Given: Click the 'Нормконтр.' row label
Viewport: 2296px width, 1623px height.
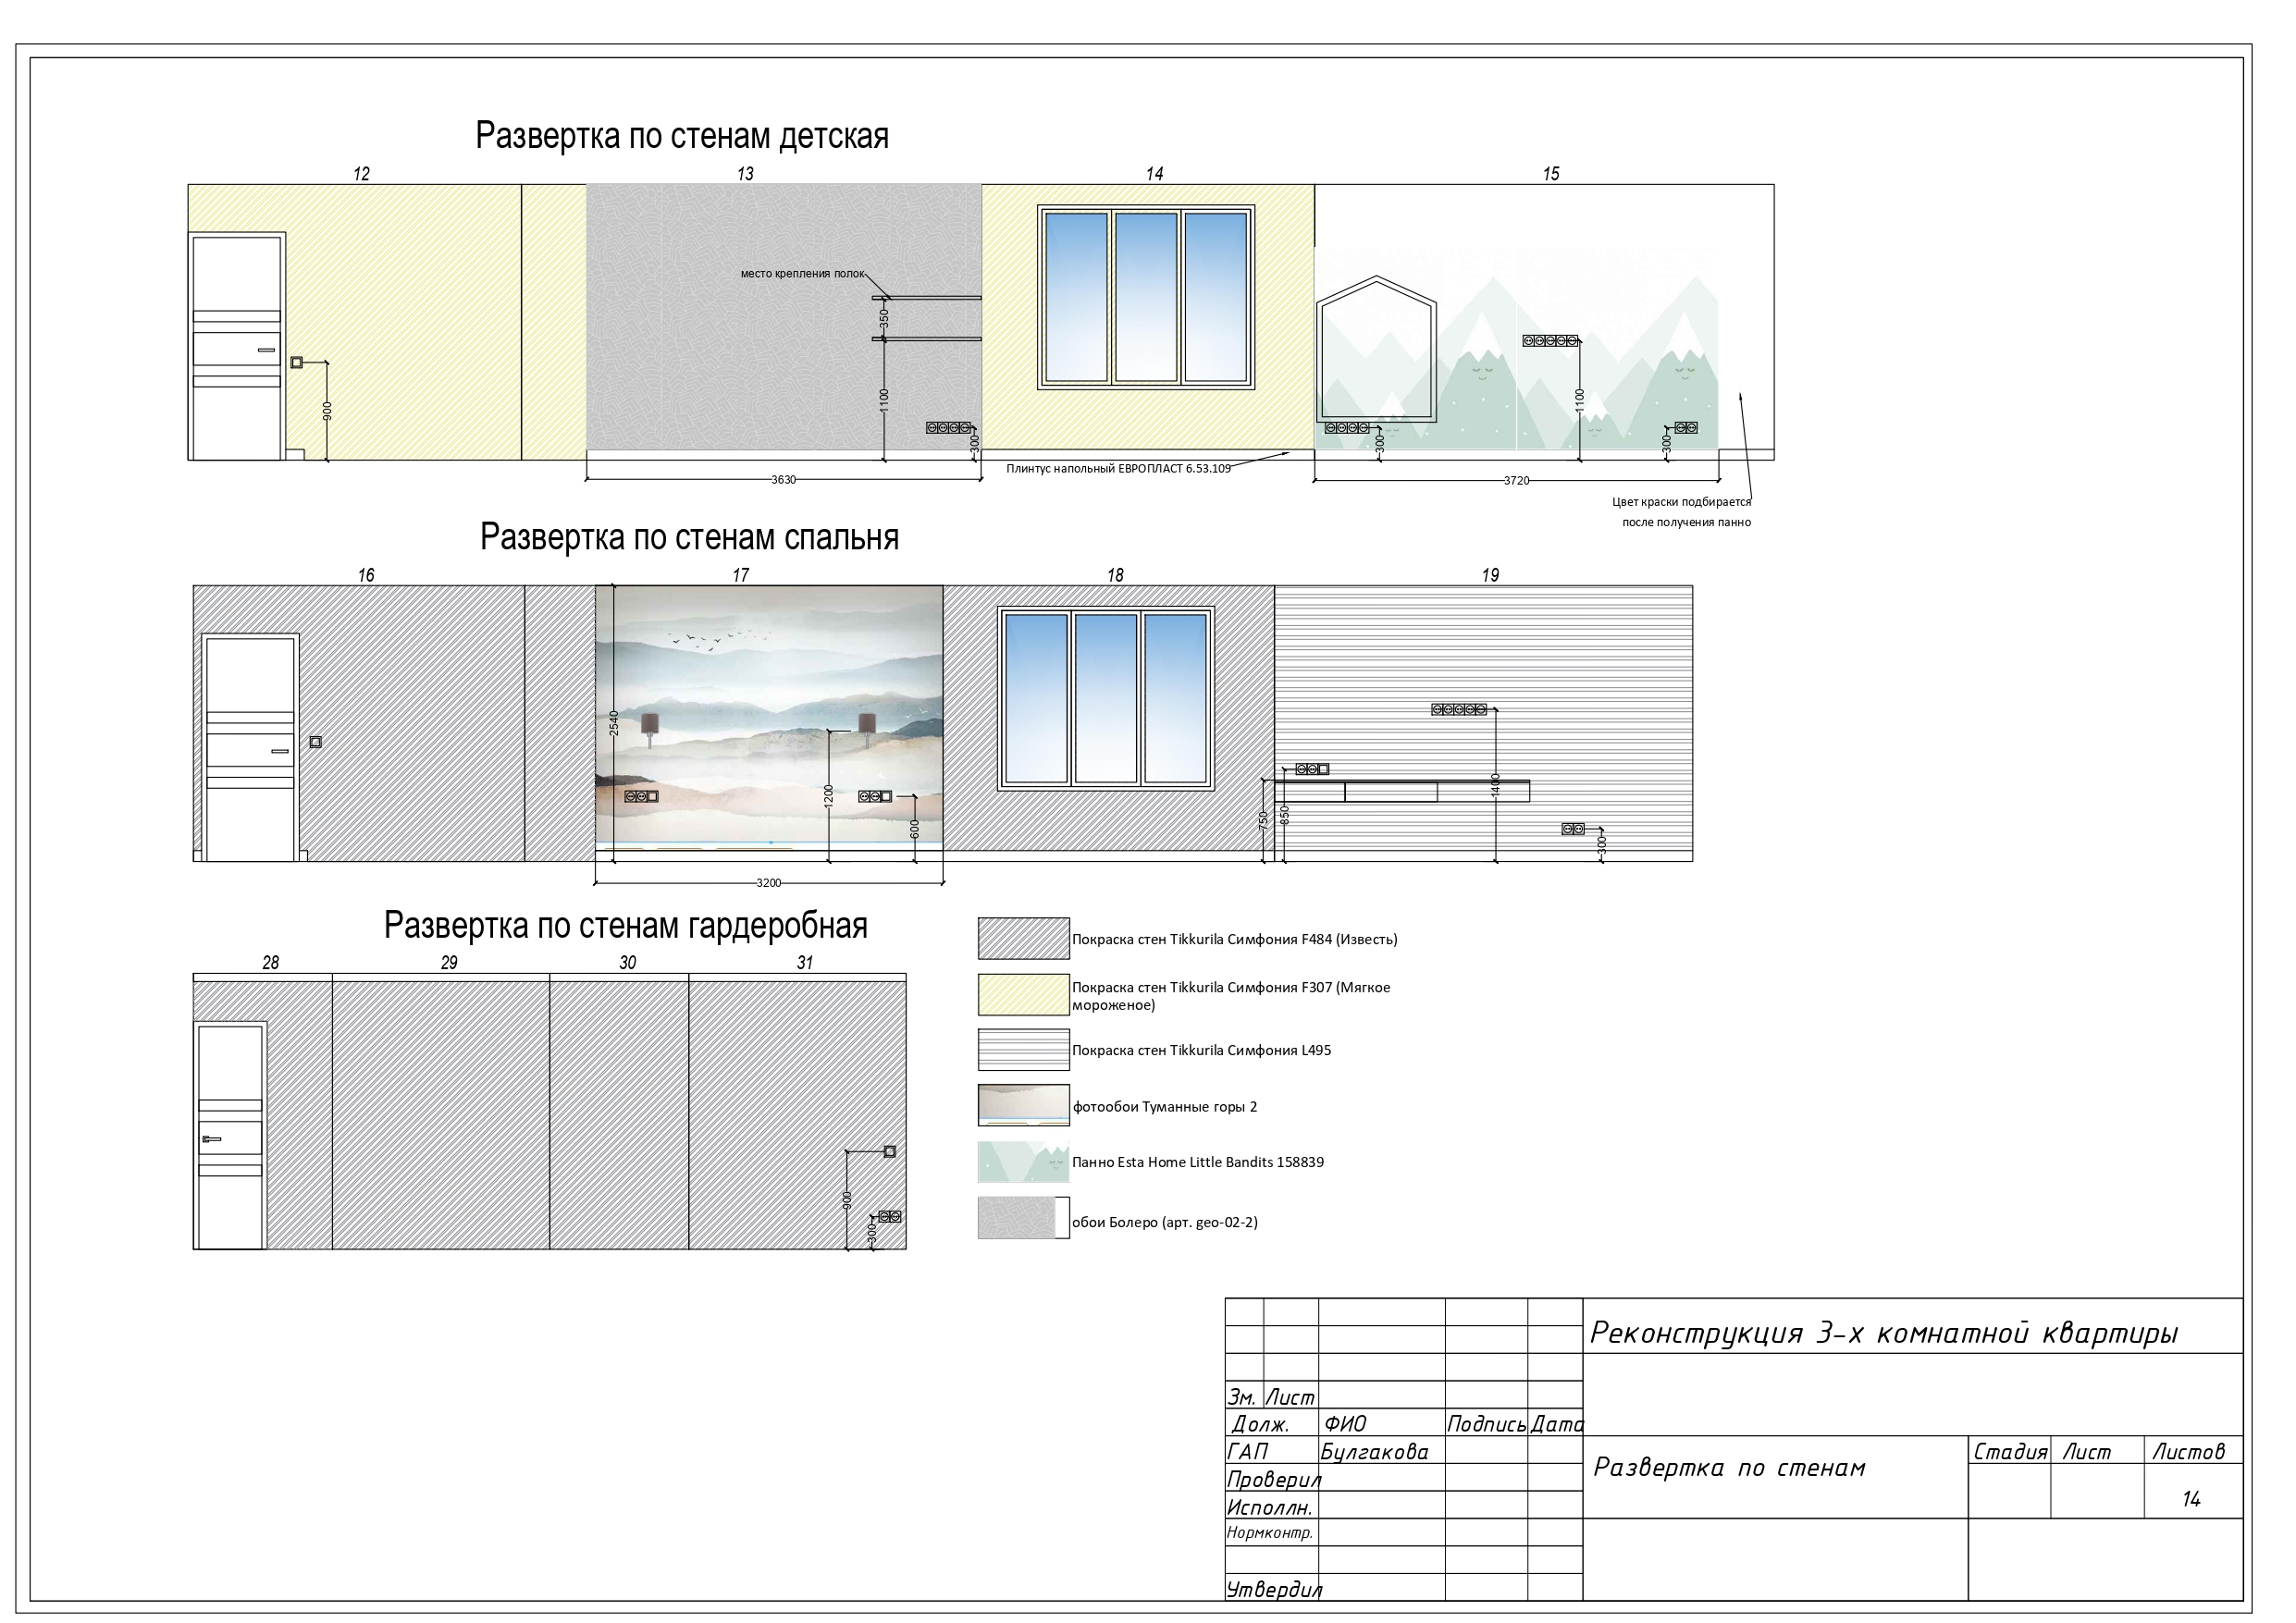Looking at the screenshot, I should click(x=1270, y=1533).
